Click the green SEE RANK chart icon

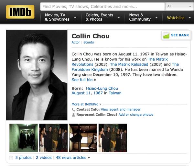(166, 35)
